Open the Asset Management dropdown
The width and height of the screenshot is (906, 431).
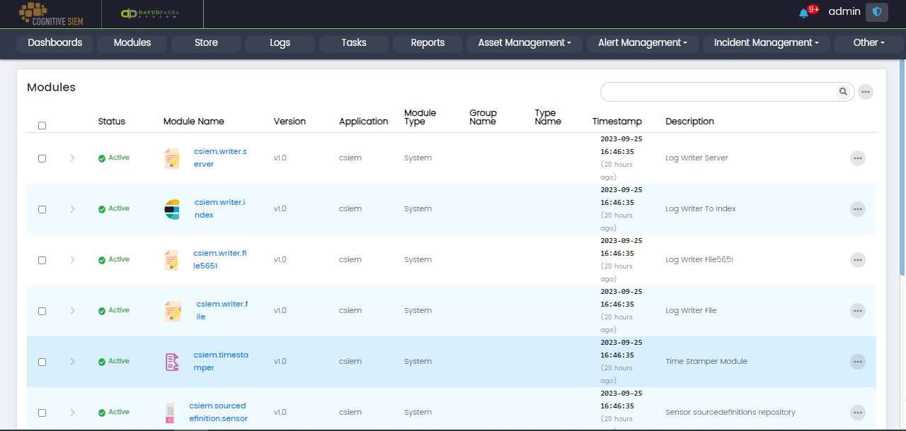point(524,43)
